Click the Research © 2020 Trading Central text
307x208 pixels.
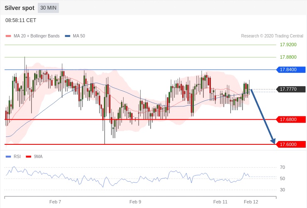pyautogui.click(x=272, y=36)
